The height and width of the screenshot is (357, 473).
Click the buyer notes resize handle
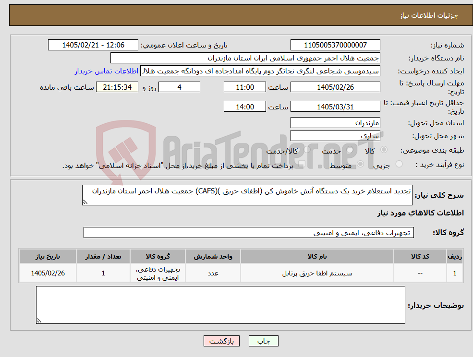coord(39,321)
